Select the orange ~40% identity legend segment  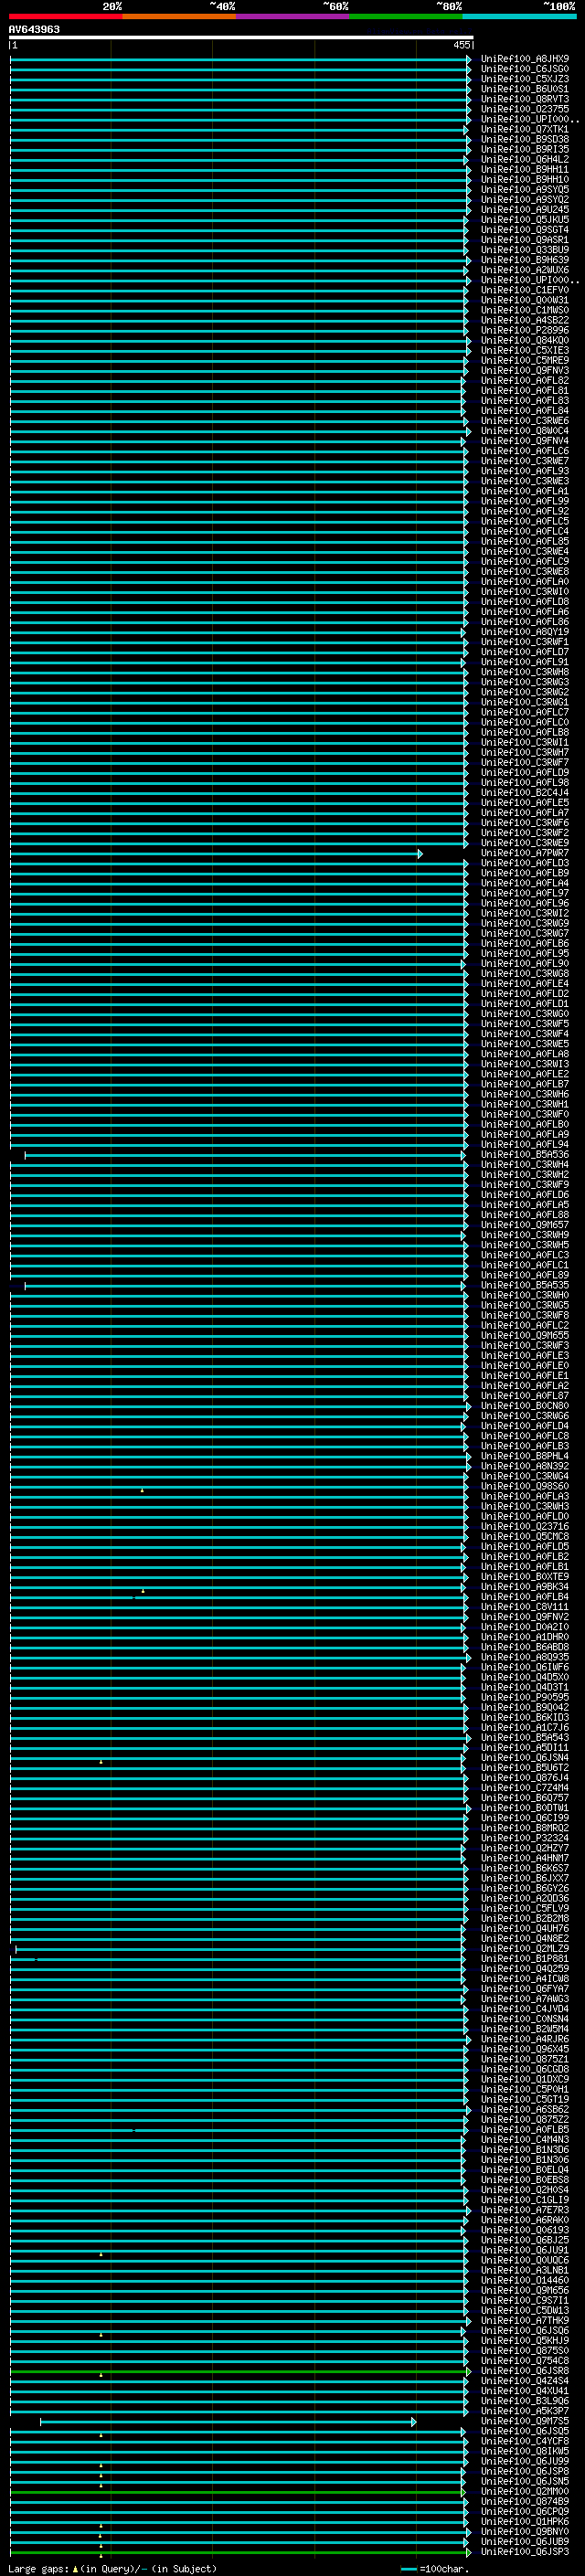(x=179, y=16)
